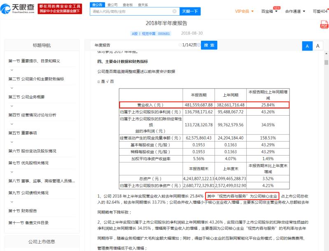
Task: Go to next page of report
Action: click(x=198, y=45)
